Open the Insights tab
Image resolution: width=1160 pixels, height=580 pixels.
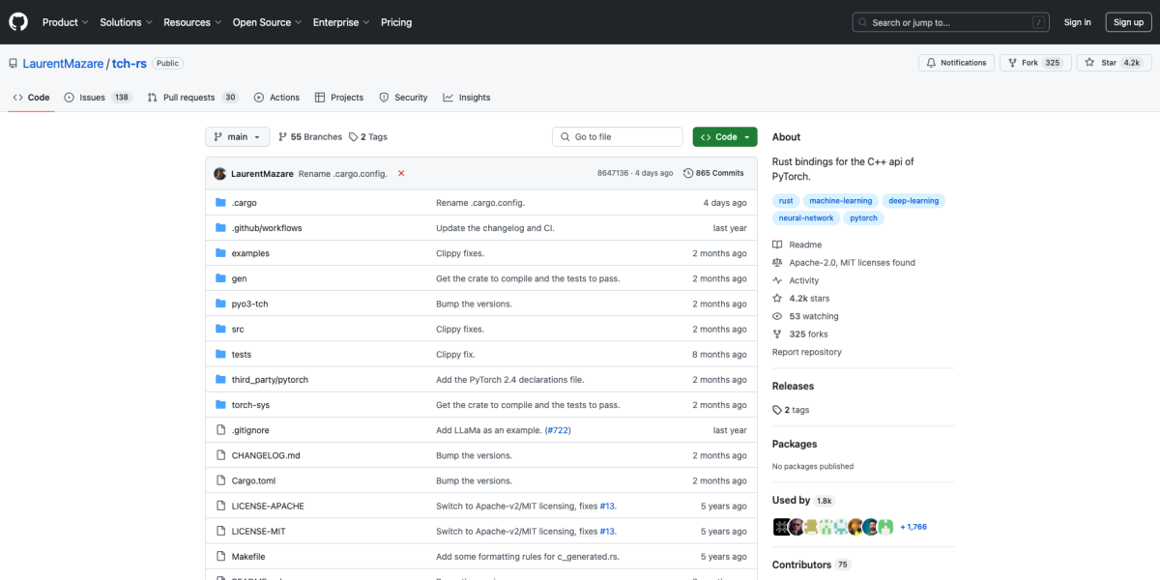pyautogui.click(x=467, y=98)
